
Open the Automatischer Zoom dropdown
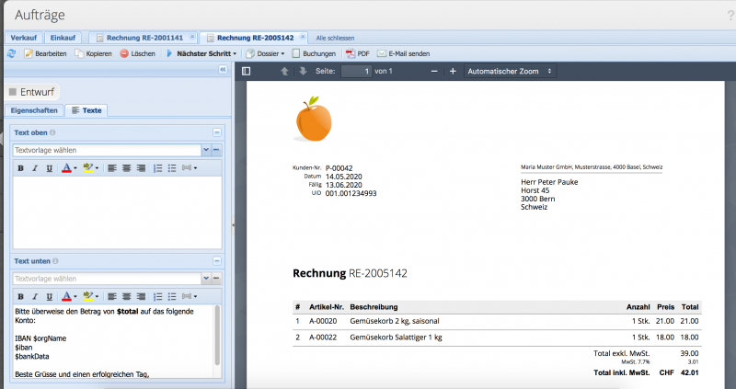point(510,72)
